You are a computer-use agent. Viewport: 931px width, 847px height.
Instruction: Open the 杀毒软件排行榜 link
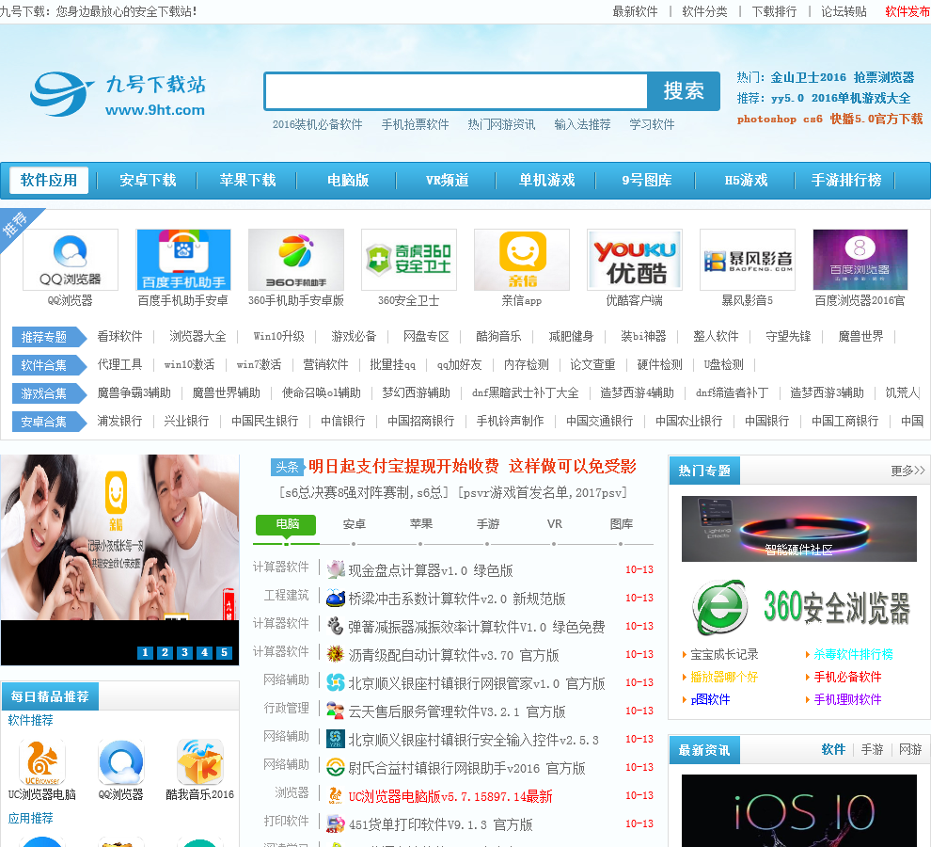(x=853, y=654)
